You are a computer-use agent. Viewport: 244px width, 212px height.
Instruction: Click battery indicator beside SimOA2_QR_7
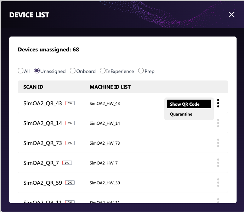click(x=67, y=163)
